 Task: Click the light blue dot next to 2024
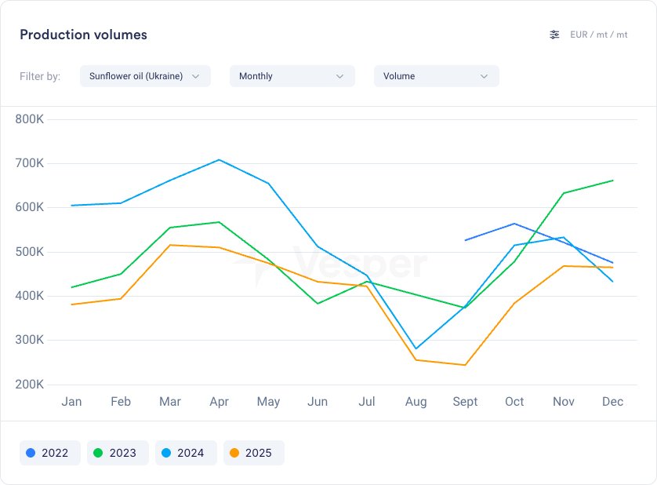[x=166, y=453]
